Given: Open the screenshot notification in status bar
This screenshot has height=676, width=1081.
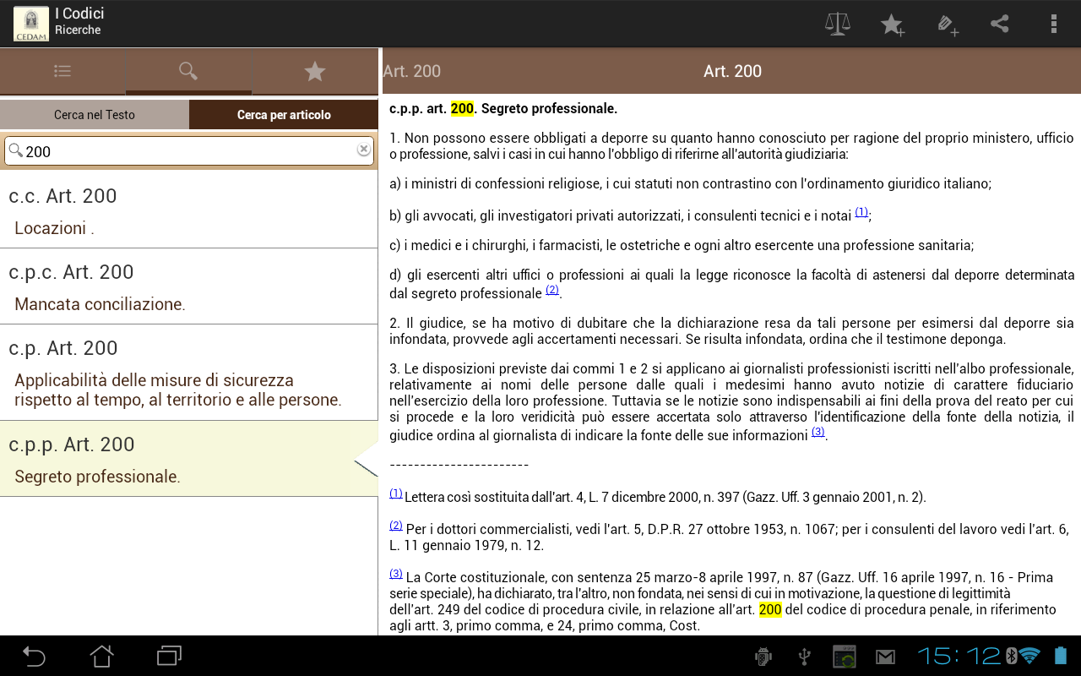Looking at the screenshot, I should coord(845,657).
